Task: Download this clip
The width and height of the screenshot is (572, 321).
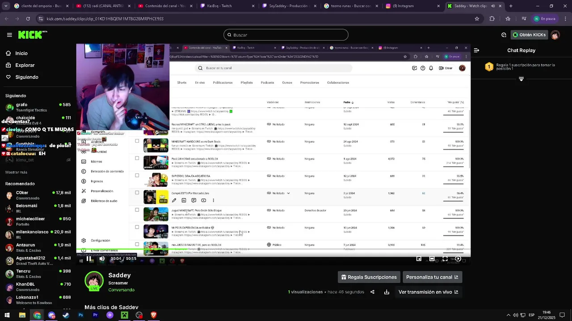Action: pos(387,292)
